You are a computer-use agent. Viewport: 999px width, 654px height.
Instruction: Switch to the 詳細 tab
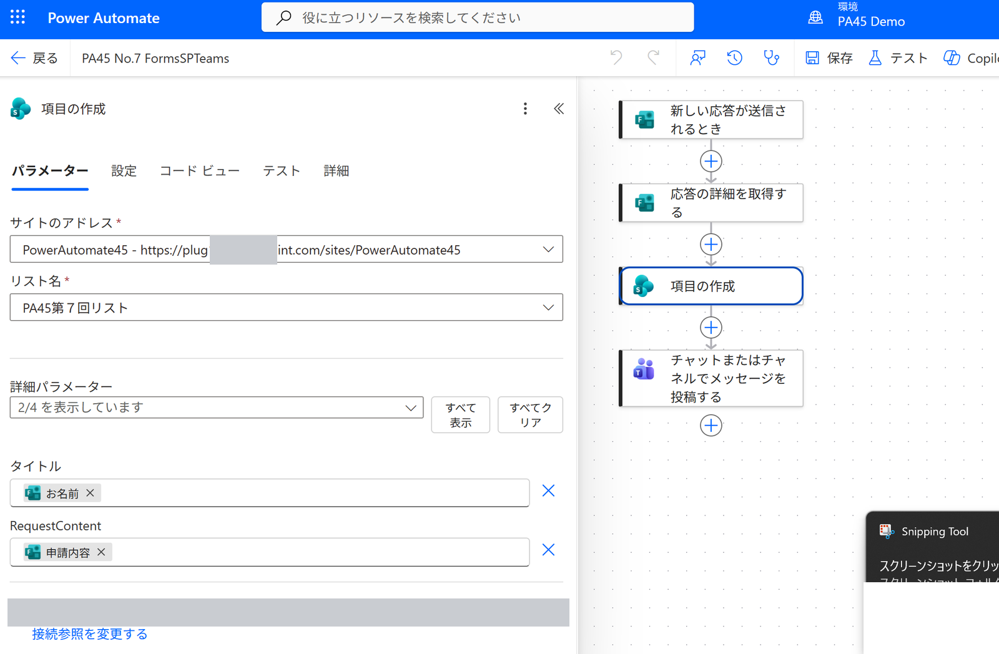tap(336, 170)
